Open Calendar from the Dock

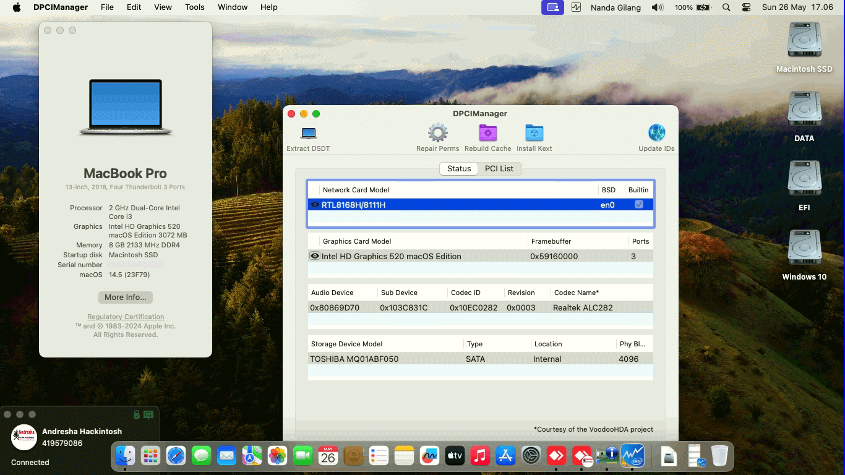point(328,456)
